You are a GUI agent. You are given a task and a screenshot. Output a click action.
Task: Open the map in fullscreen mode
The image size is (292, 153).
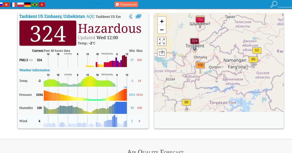point(162,41)
